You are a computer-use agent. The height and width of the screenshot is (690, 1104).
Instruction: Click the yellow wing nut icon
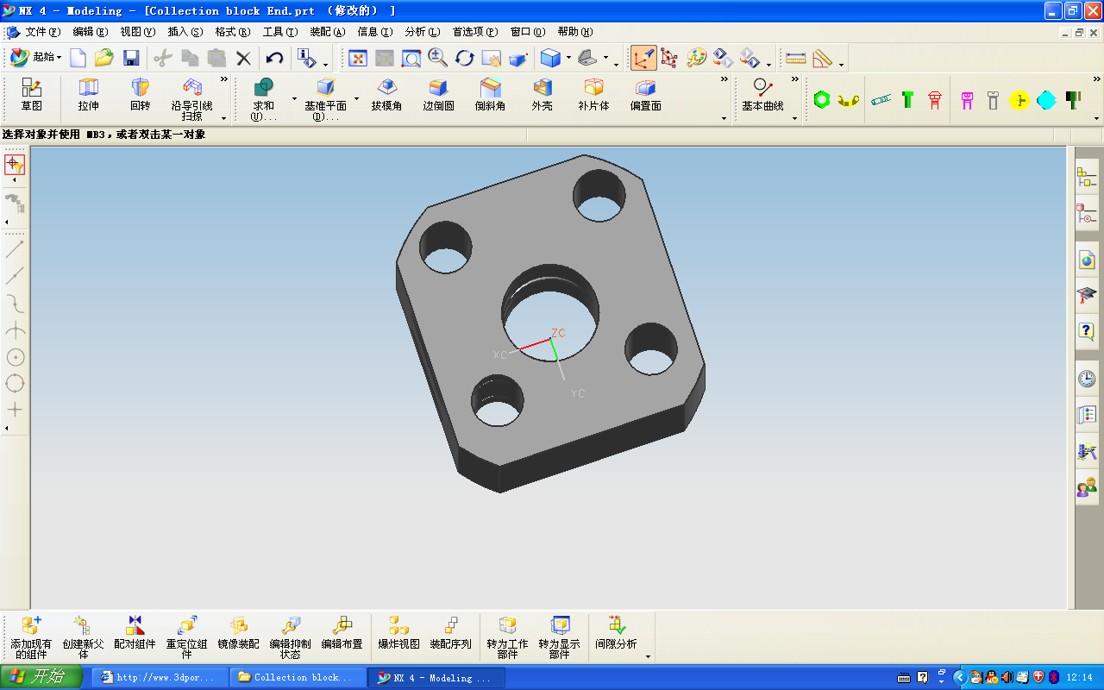pyautogui.click(x=849, y=100)
